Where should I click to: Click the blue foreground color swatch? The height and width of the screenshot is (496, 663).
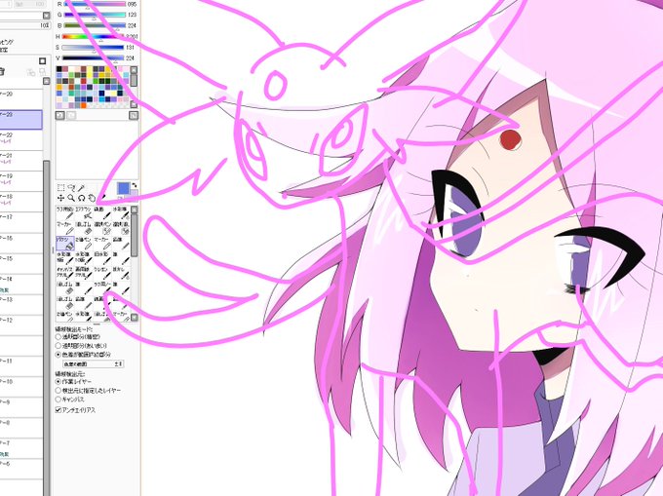123,188
